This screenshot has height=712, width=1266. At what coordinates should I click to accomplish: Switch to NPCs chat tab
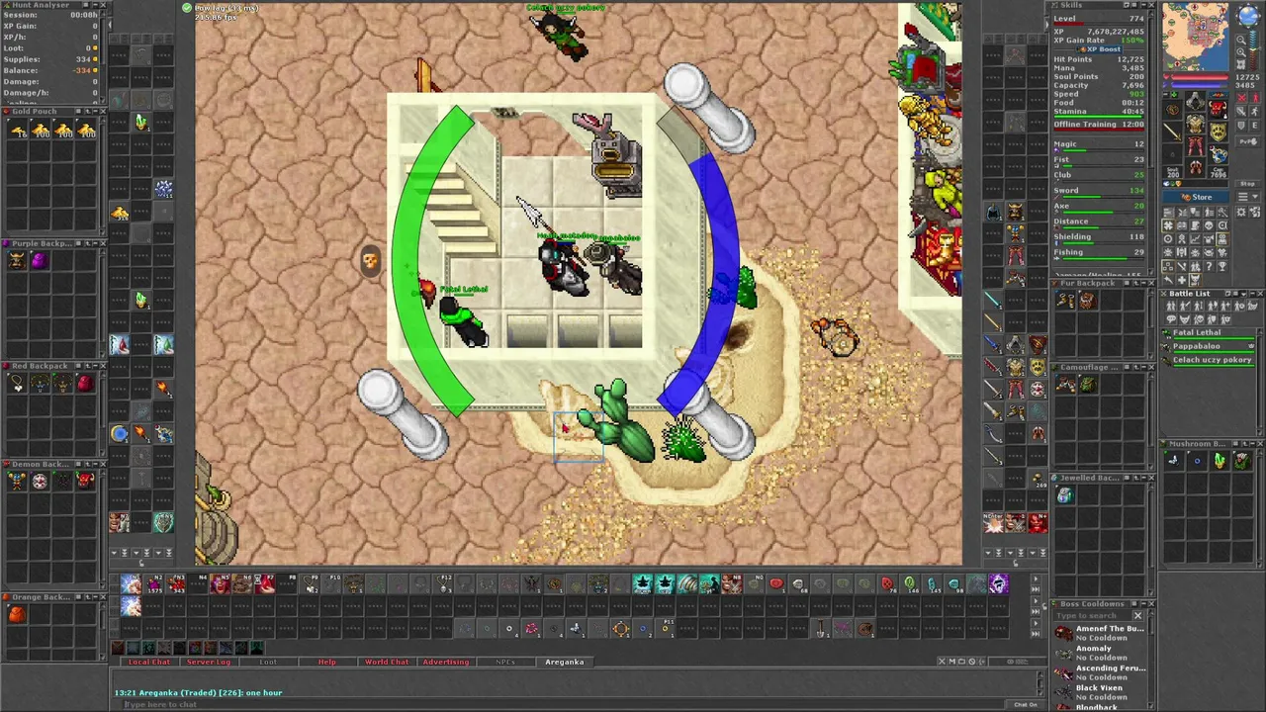[x=505, y=662]
